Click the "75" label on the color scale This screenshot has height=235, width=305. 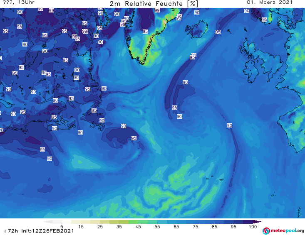tap(196, 227)
